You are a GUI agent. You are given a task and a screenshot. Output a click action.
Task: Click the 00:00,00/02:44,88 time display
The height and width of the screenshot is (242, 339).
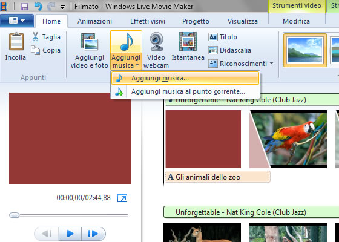(x=84, y=198)
